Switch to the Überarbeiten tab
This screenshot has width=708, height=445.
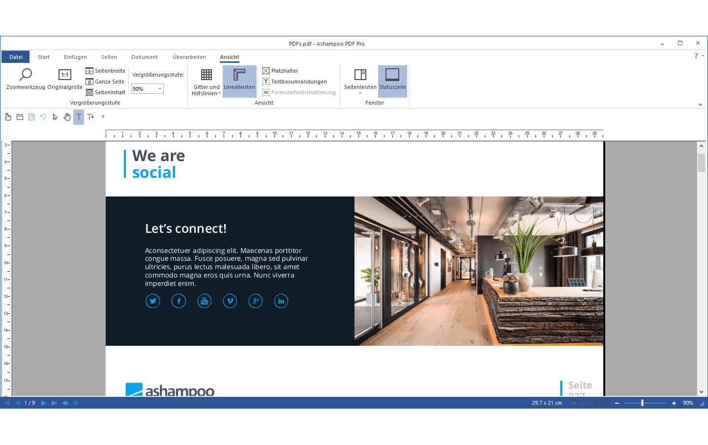[189, 57]
